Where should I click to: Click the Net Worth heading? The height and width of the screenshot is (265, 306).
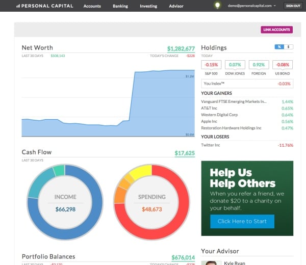(x=37, y=47)
